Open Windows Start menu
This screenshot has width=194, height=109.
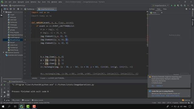click(x=3, y=106)
